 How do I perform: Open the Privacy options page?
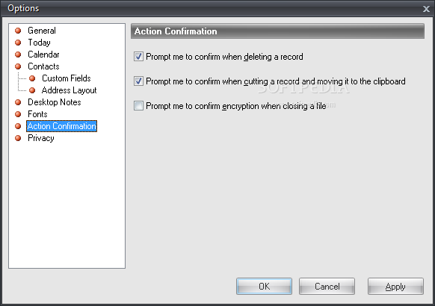41,138
